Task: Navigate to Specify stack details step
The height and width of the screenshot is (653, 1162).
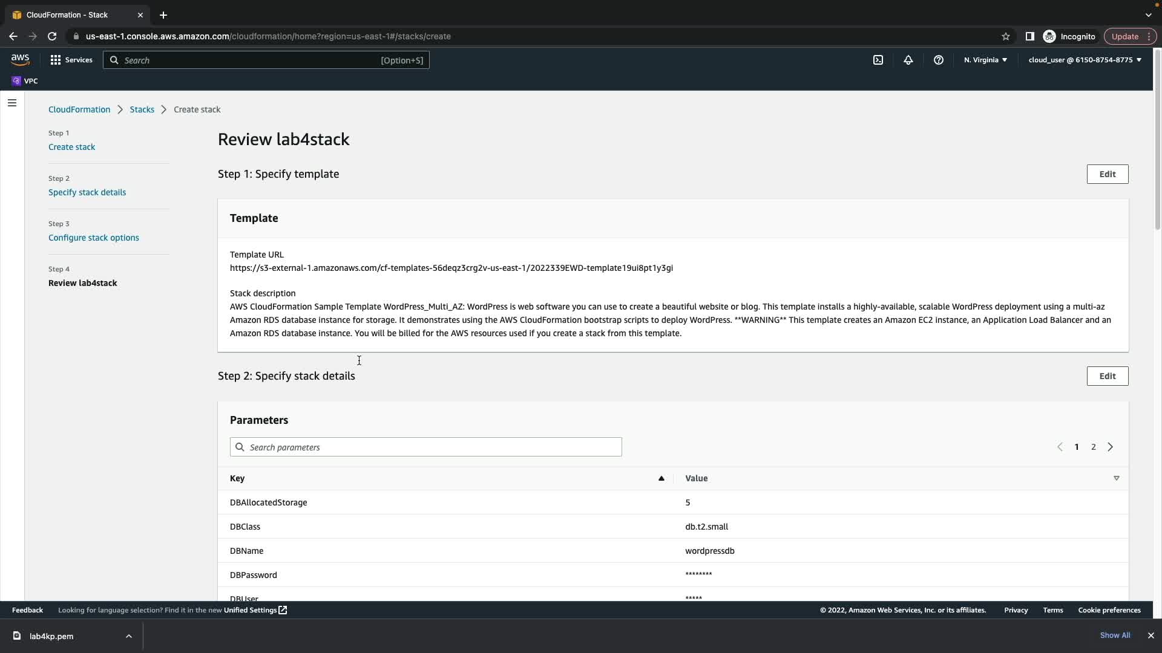Action: coord(87,192)
